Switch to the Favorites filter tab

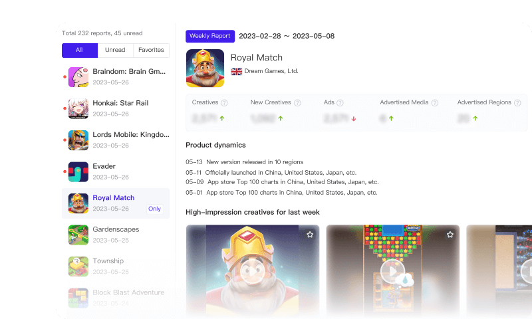click(151, 51)
